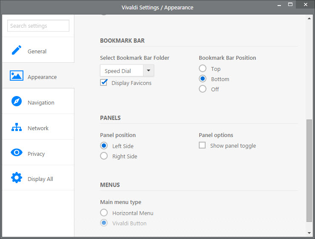Close the Vivaldi Settings window
The image size is (315, 239).
click(305, 4)
